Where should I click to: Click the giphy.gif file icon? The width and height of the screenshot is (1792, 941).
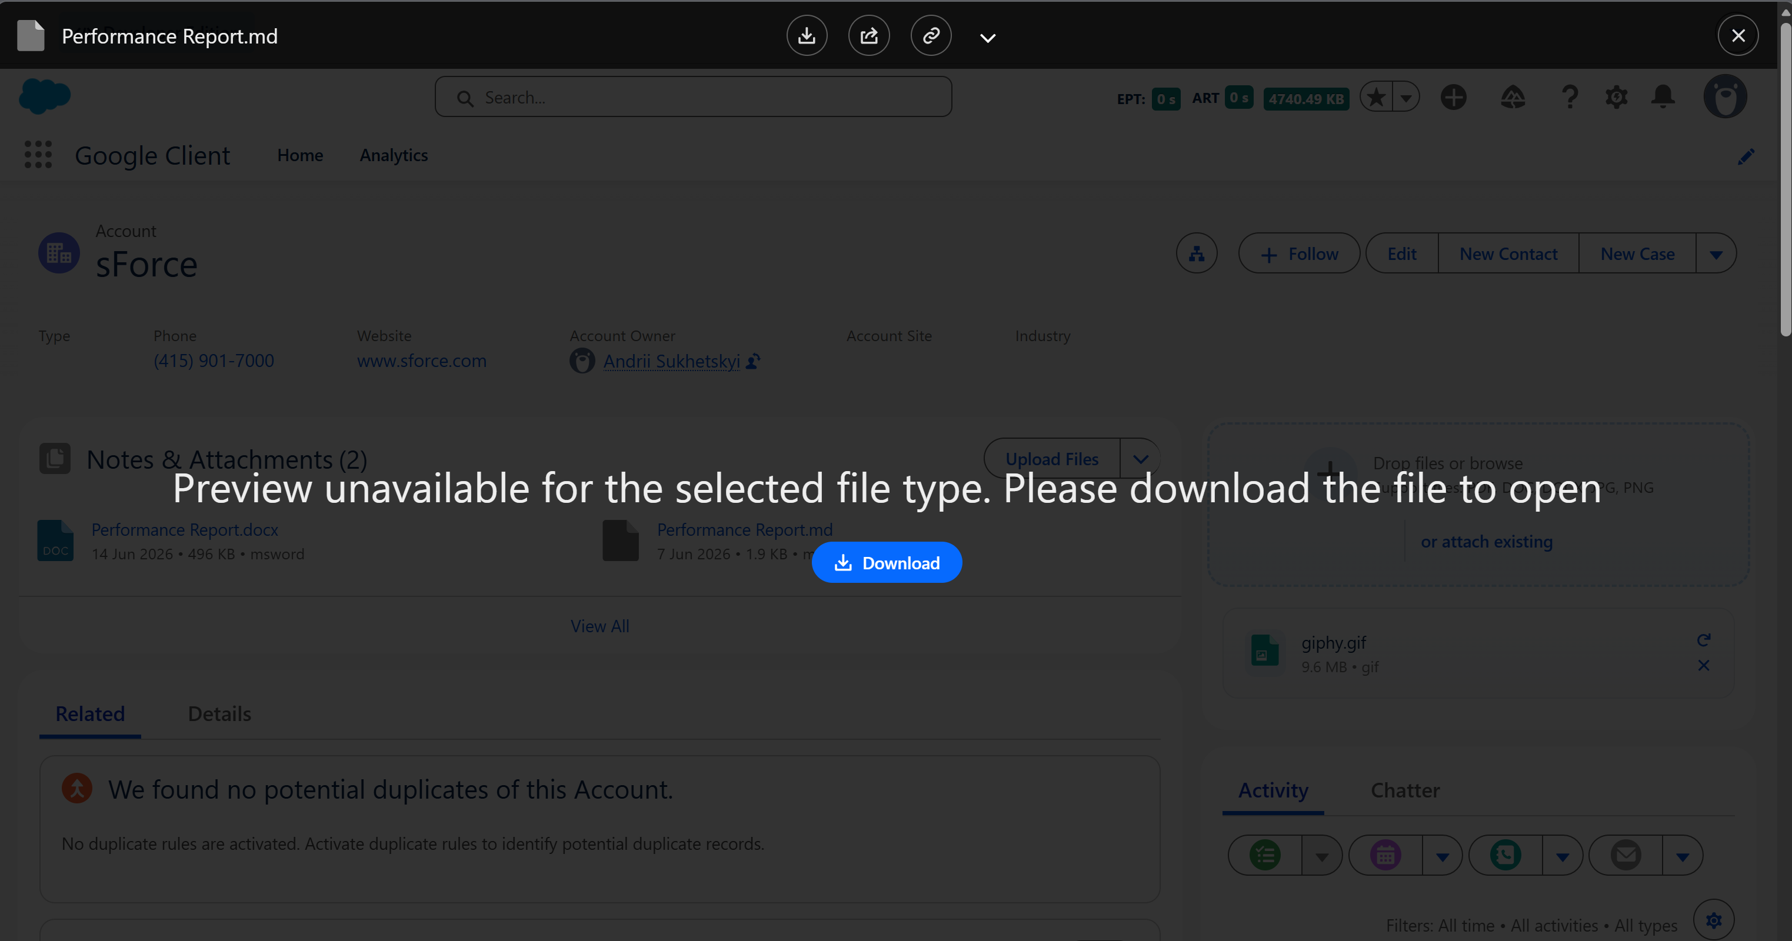(x=1265, y=651)
